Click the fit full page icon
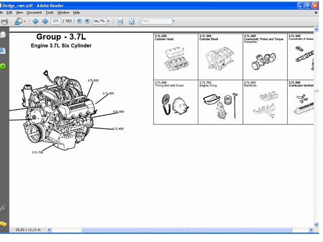Viewport: 323px width, 242px height. point(132,21)
